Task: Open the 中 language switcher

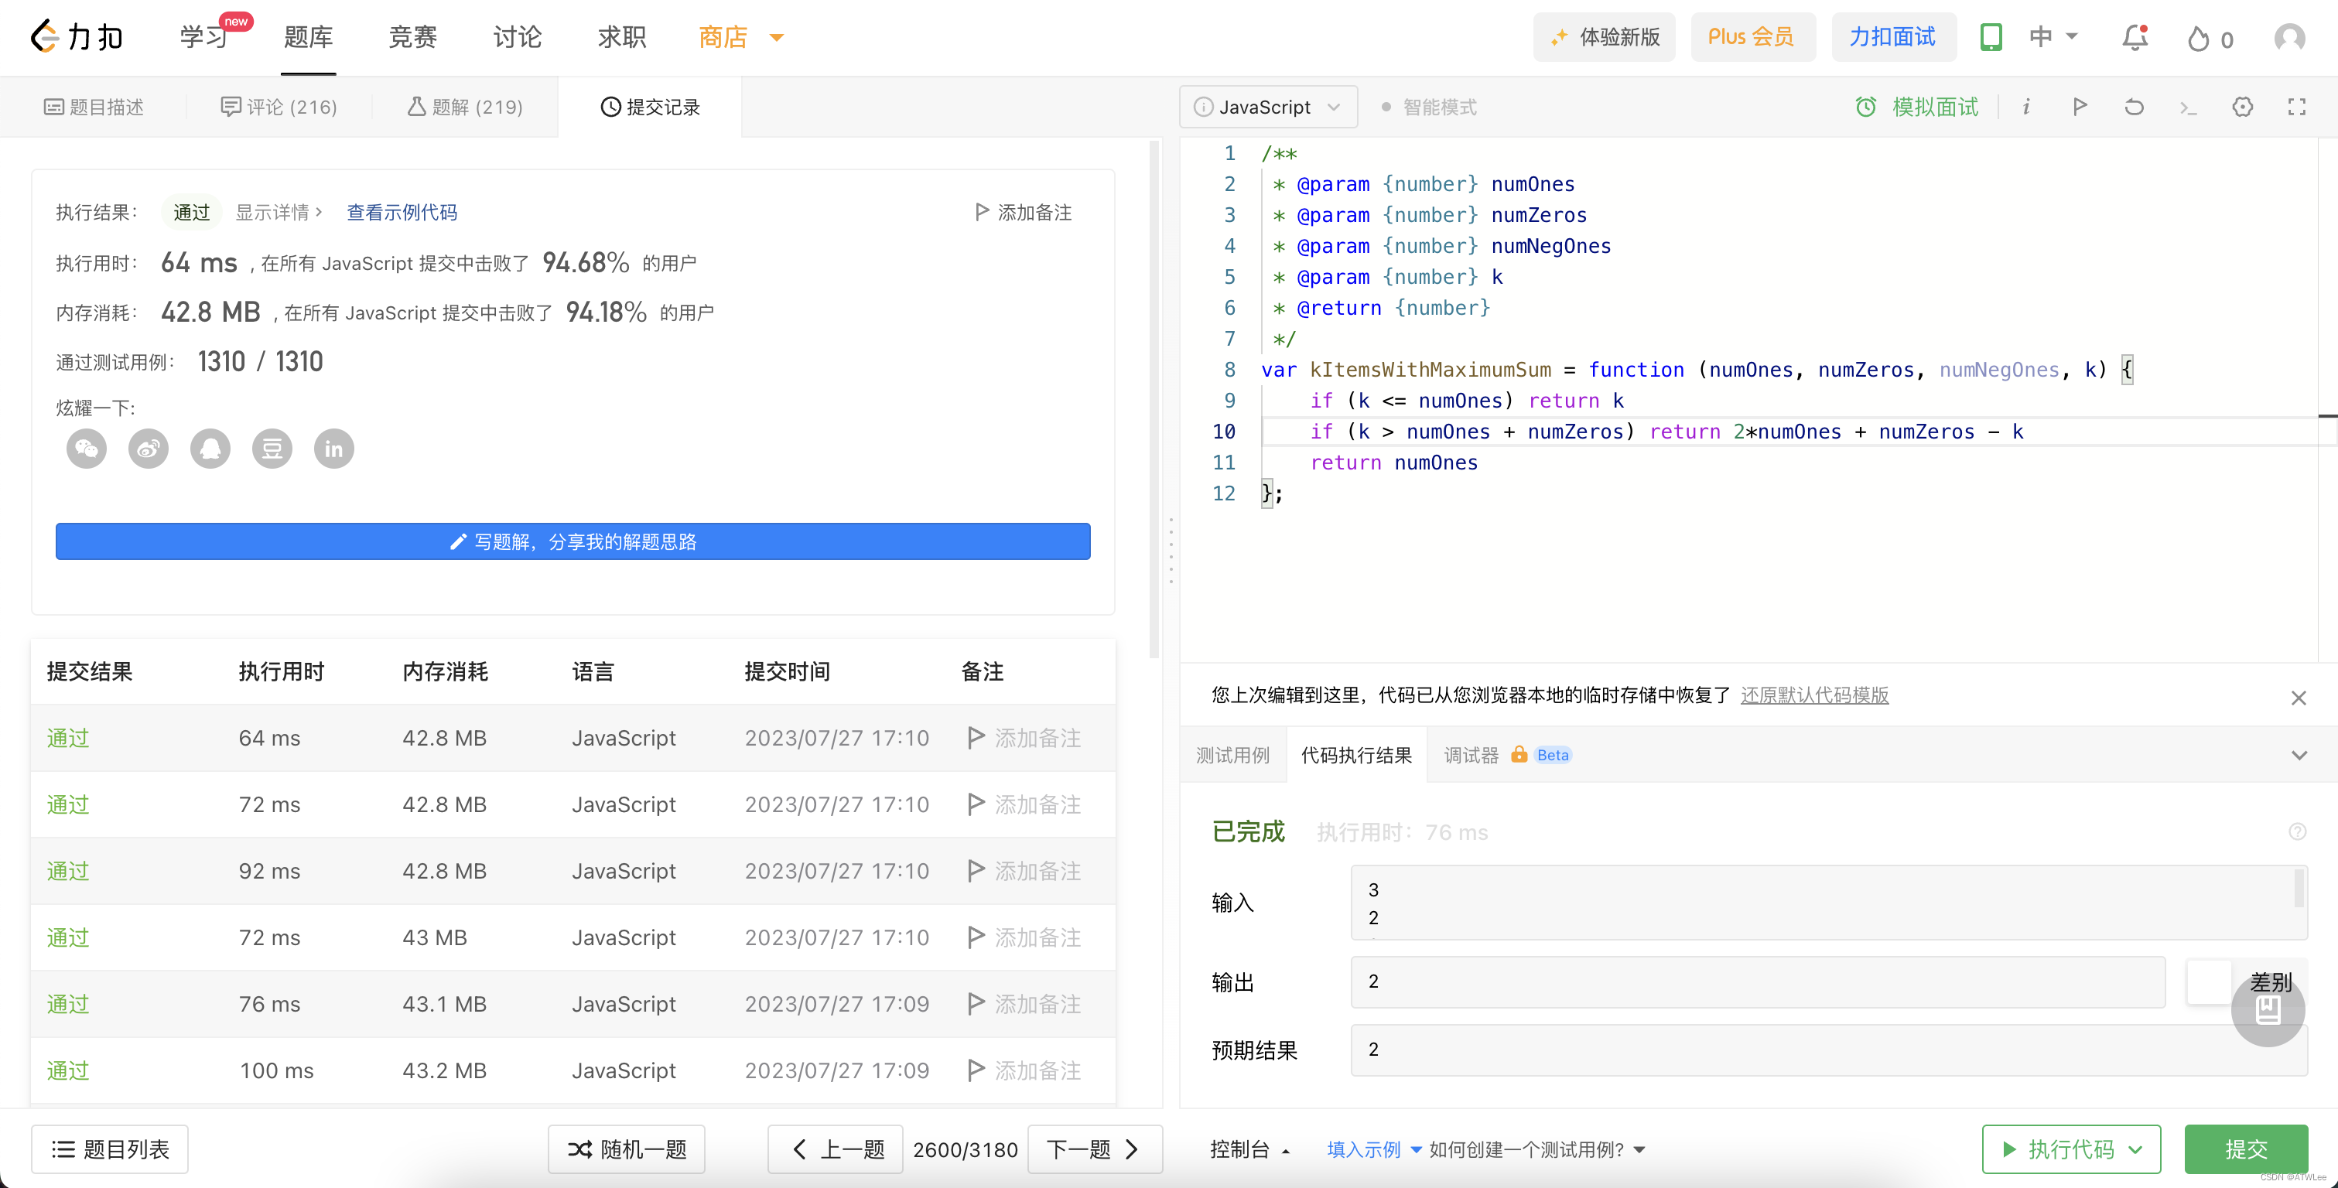Action: (2053, 37)
